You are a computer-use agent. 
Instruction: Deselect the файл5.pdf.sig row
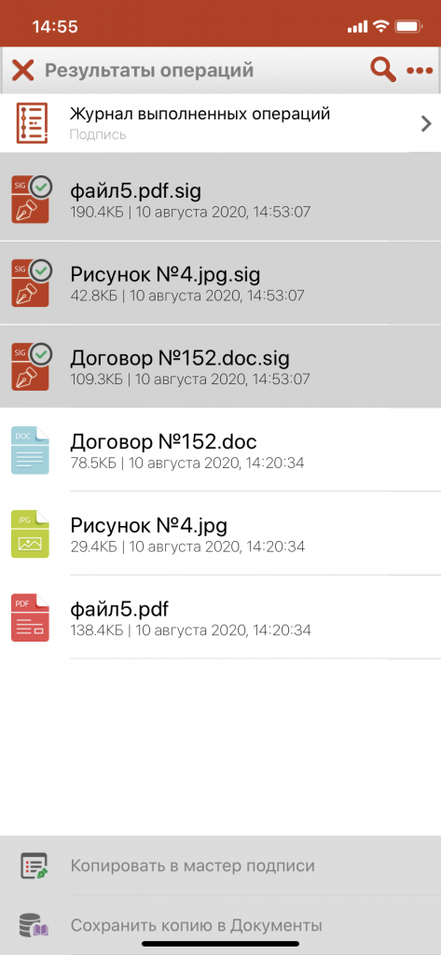click(220, 199)
